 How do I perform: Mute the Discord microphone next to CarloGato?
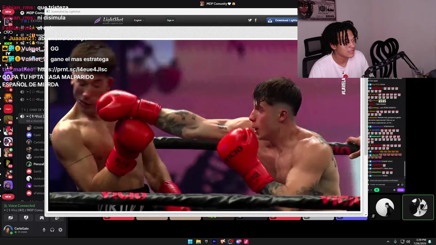pos(44,230)
